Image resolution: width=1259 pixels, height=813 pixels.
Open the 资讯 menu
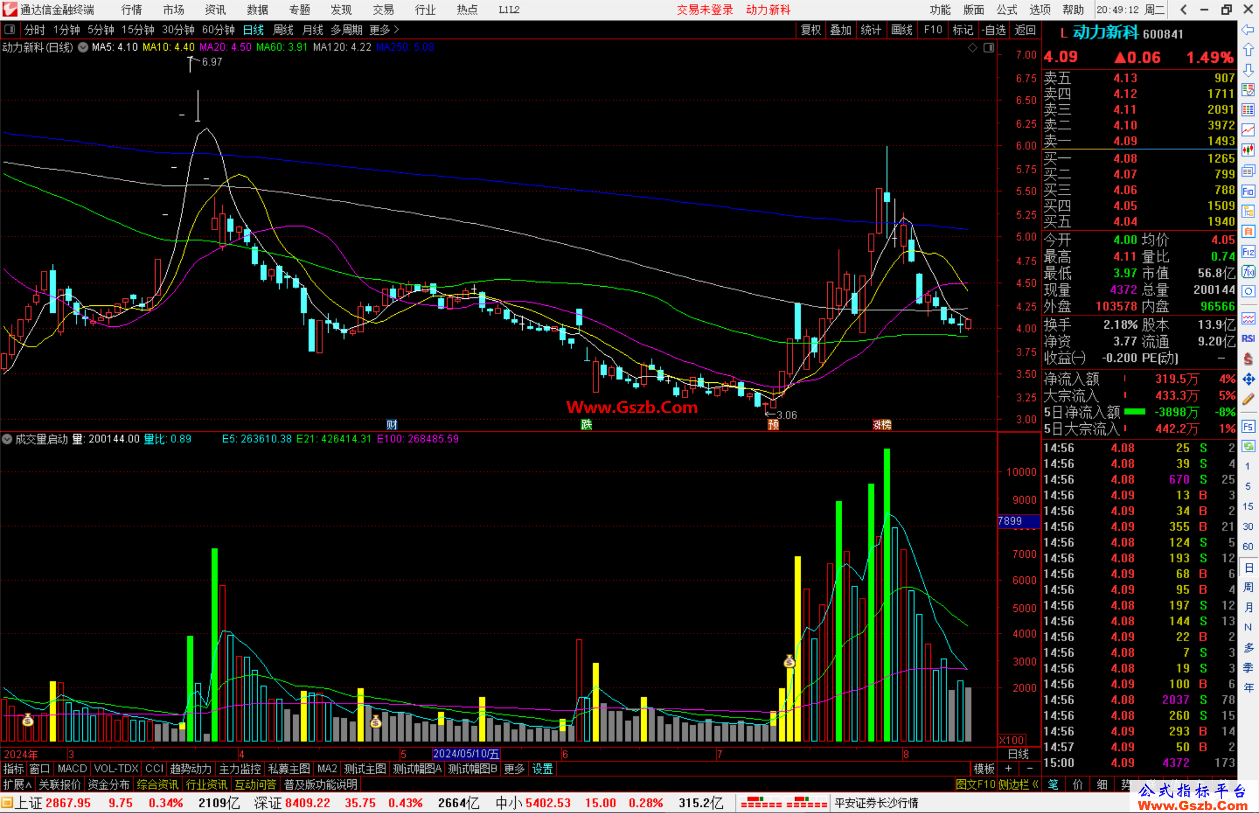click(216, 10)
